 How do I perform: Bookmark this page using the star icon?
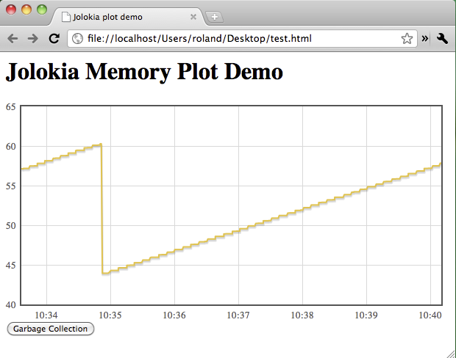(407, 38)
